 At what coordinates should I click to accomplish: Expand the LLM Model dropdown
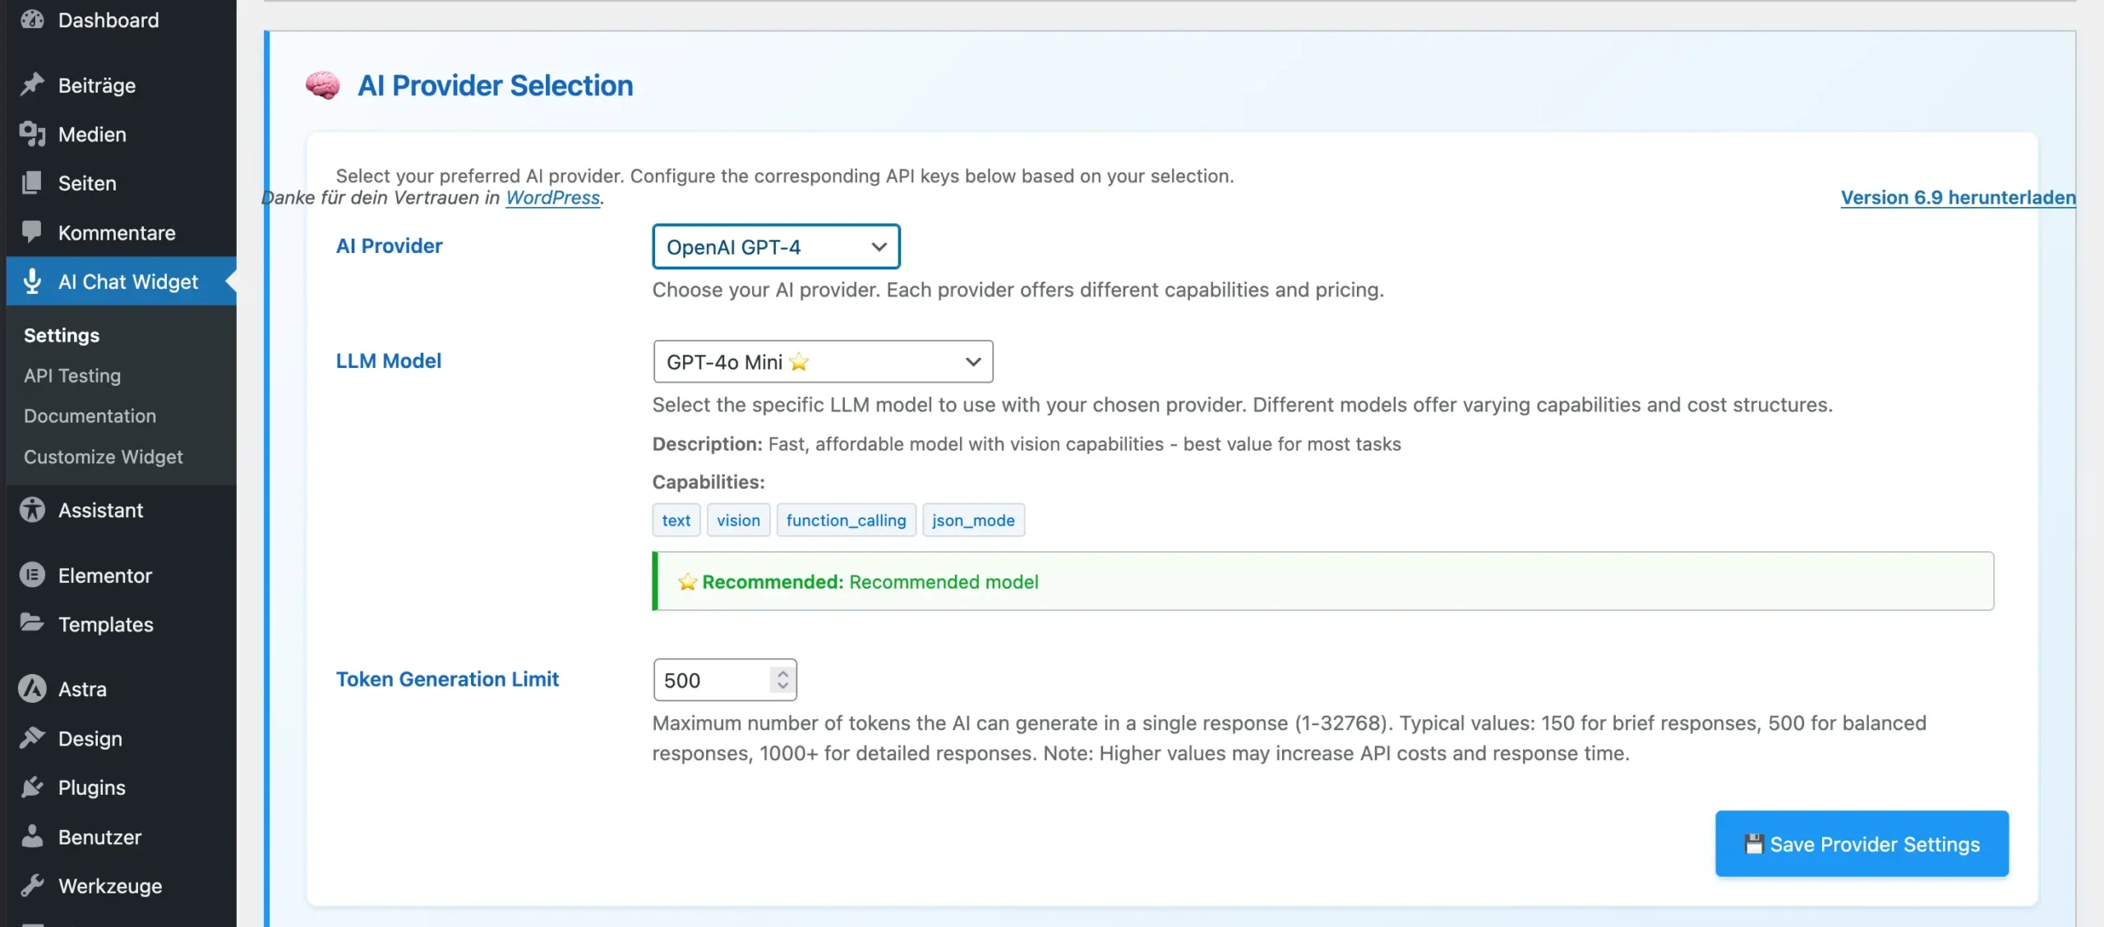pyautogui.click(x=822, y=361)
